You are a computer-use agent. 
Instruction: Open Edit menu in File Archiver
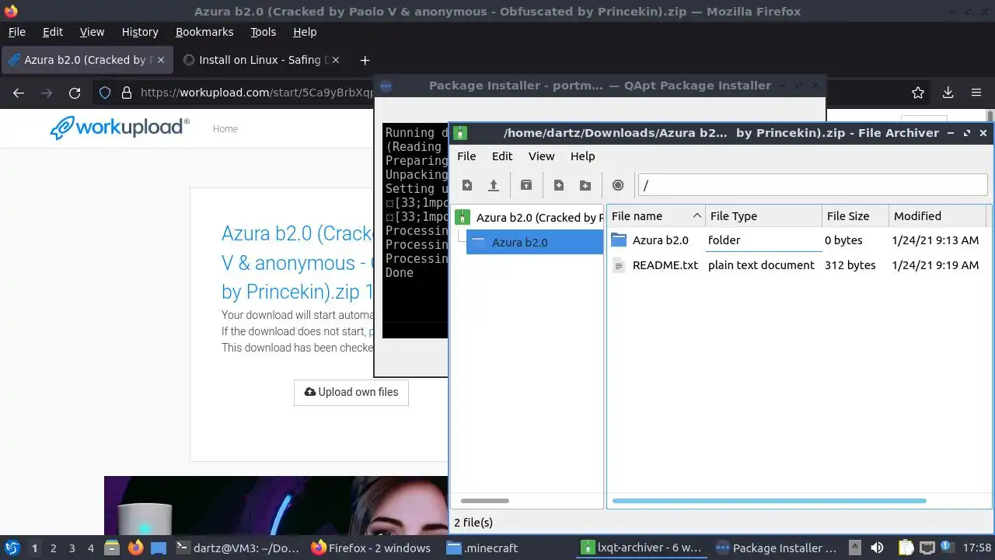(502, 156)
